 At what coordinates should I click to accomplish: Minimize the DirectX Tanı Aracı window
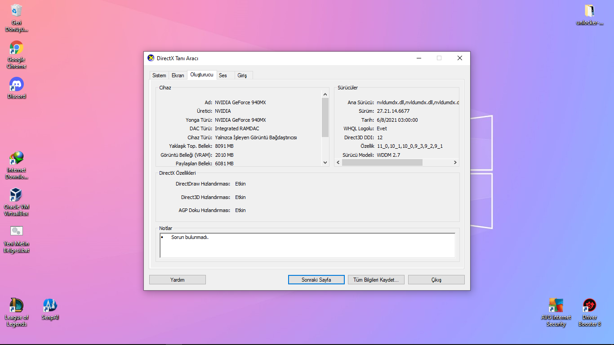419,58
